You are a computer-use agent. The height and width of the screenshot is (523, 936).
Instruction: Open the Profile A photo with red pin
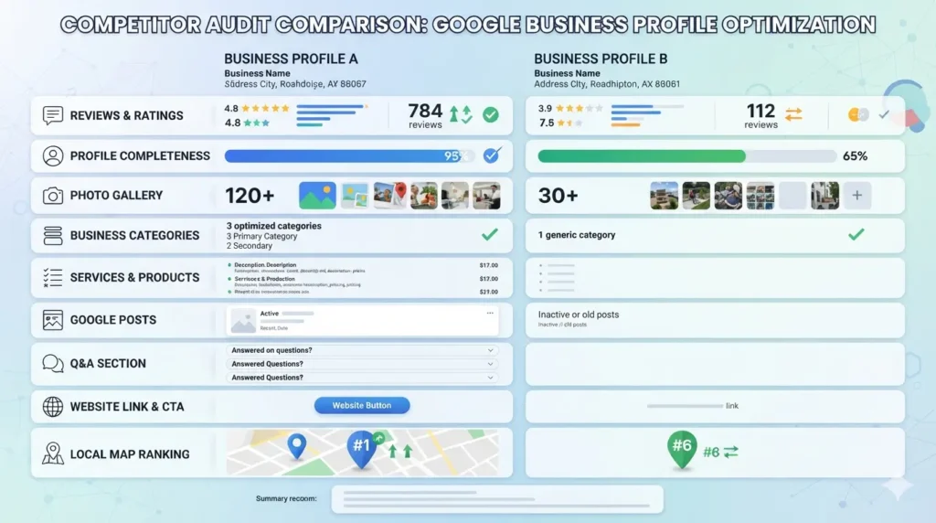pyautogui.click(x=389, y=196)
